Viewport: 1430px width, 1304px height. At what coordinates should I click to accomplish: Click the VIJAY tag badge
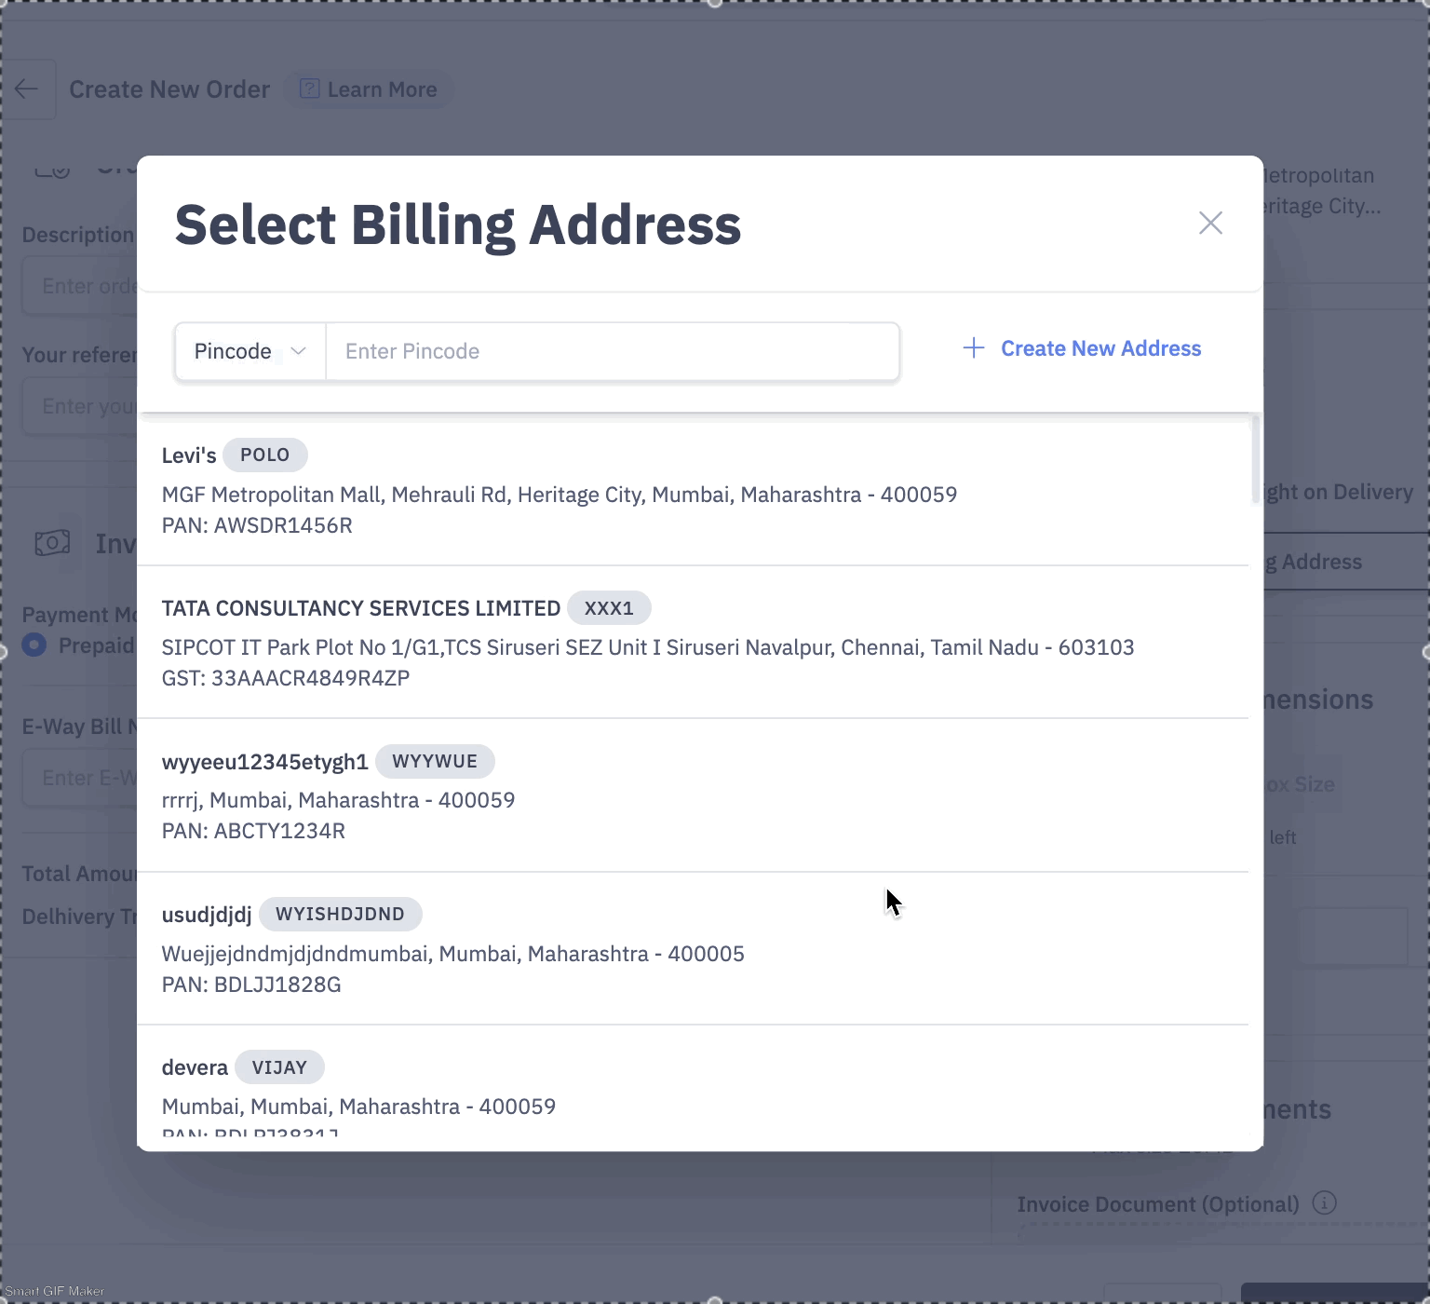(x=279, y=1067)
